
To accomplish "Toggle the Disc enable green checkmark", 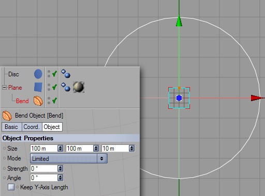I will [54, 74].
